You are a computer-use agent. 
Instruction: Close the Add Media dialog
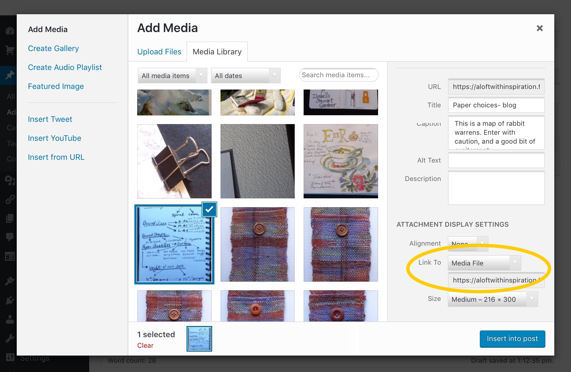click(x=539, y=28)
